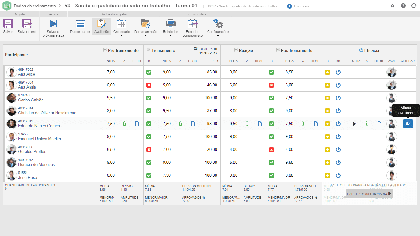Click the Reação column header

click(x=246, y=50)
